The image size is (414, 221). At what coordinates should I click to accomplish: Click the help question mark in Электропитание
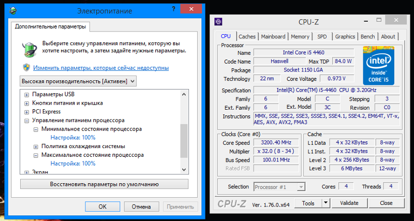click(x=173, y=9)
